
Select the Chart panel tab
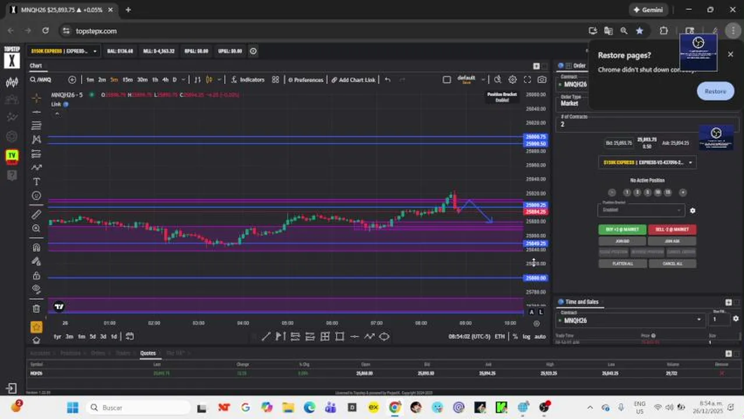(36, 66)
